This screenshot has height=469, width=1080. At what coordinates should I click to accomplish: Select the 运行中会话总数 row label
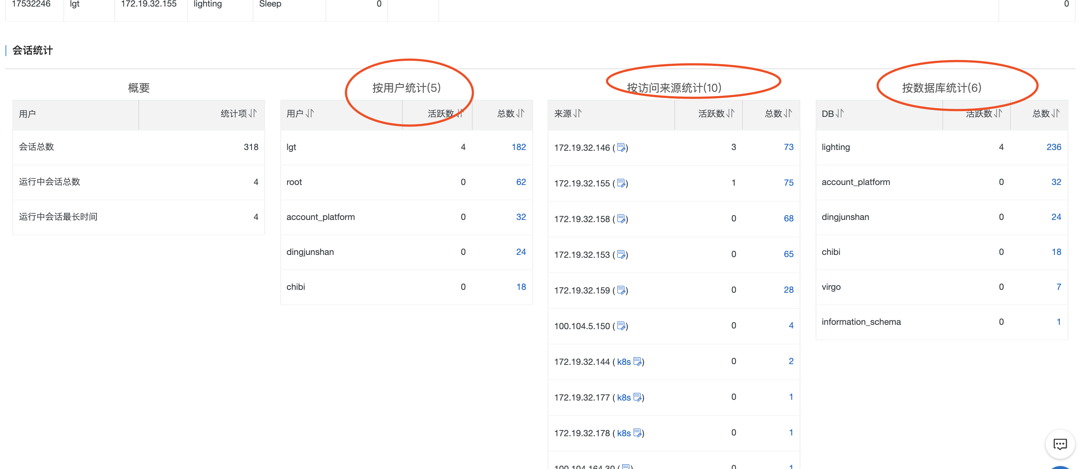[50, 182]
